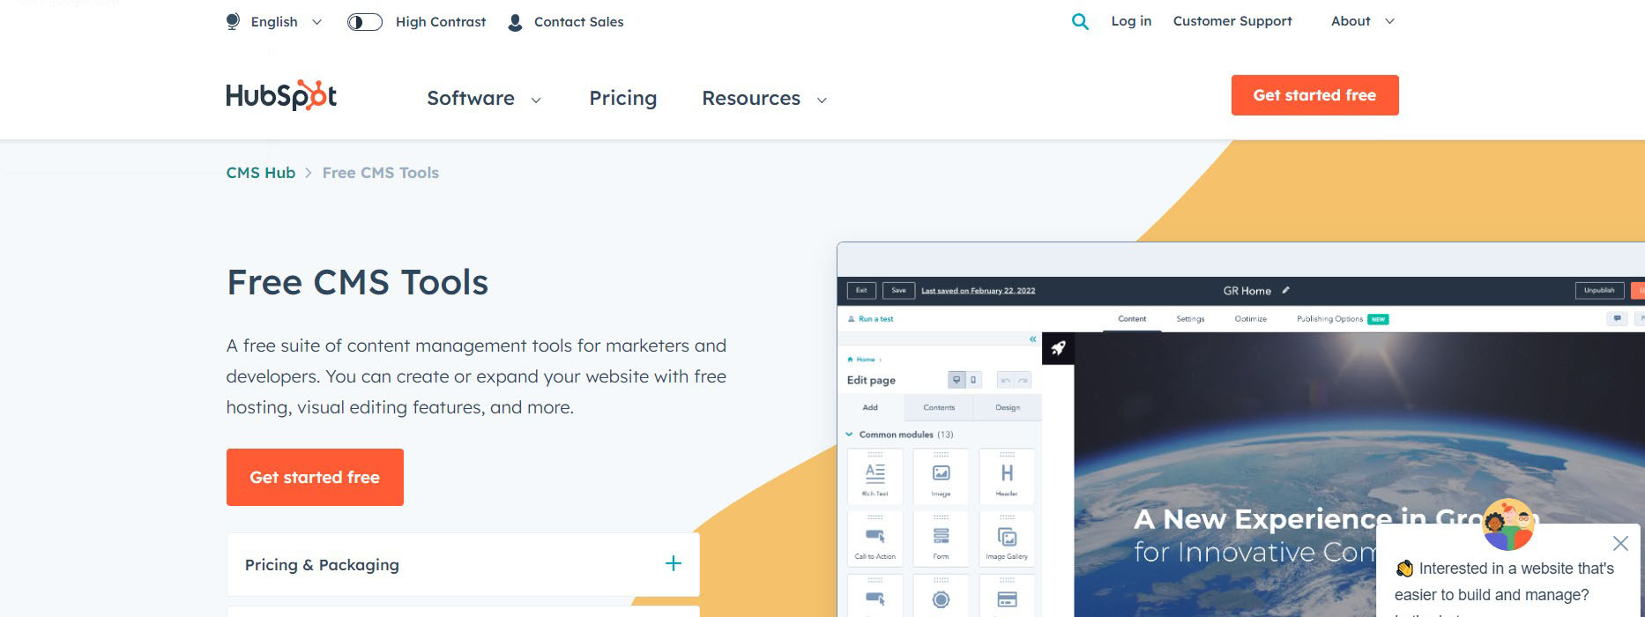Collapse the editor sidebar with the double-chevron icon

point(1033,339)
